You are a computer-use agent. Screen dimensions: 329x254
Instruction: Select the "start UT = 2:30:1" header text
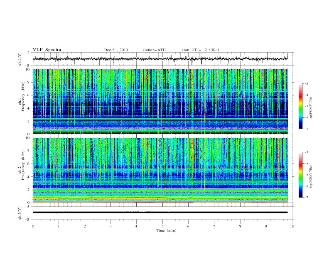tap(201, 50)
